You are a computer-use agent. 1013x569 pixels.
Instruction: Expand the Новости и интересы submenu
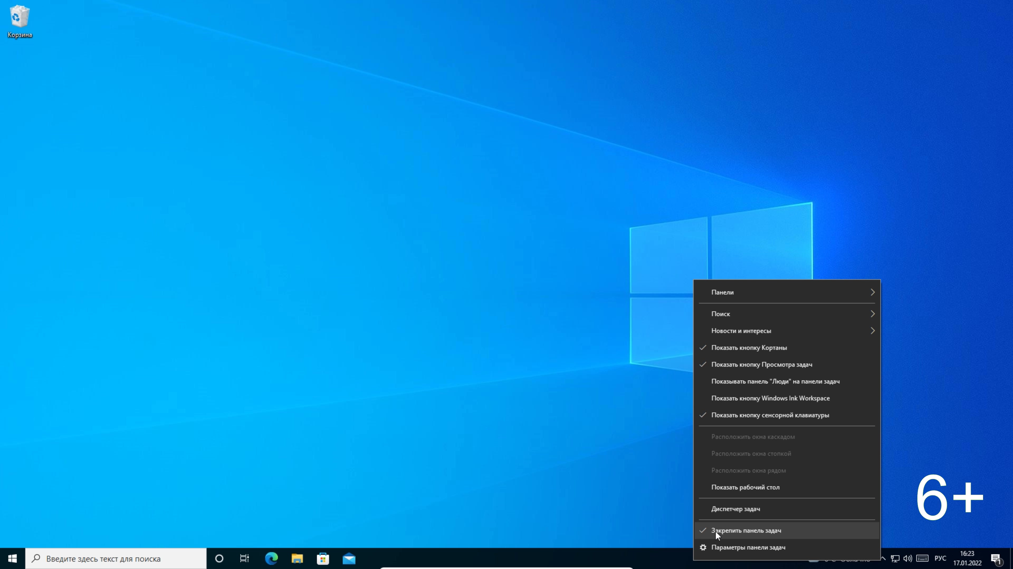point(787,331)
